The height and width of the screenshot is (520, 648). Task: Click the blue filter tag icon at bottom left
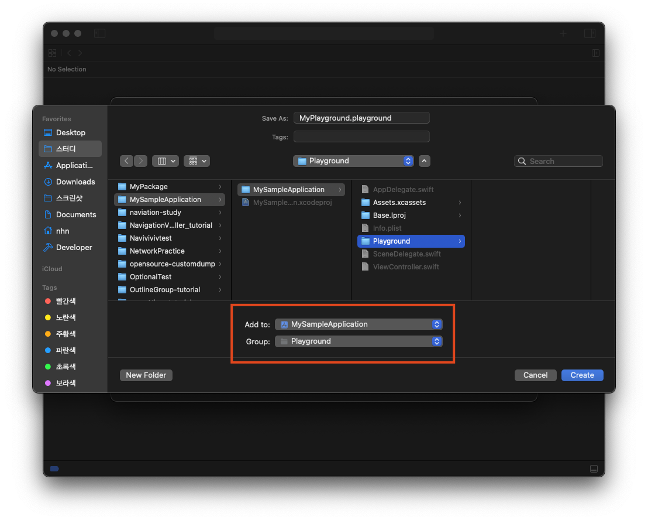tap(54, 468)
